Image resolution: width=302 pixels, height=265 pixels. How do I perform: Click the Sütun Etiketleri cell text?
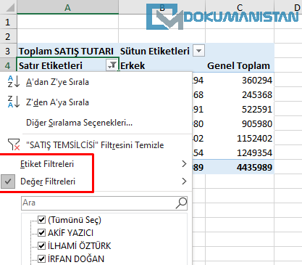[155, 51]
